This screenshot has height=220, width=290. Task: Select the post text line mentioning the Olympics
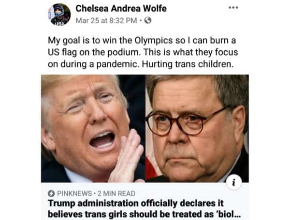coord(142,41)
